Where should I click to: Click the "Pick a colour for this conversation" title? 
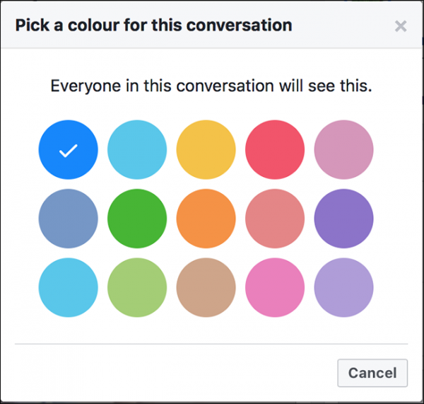(153, 26)
